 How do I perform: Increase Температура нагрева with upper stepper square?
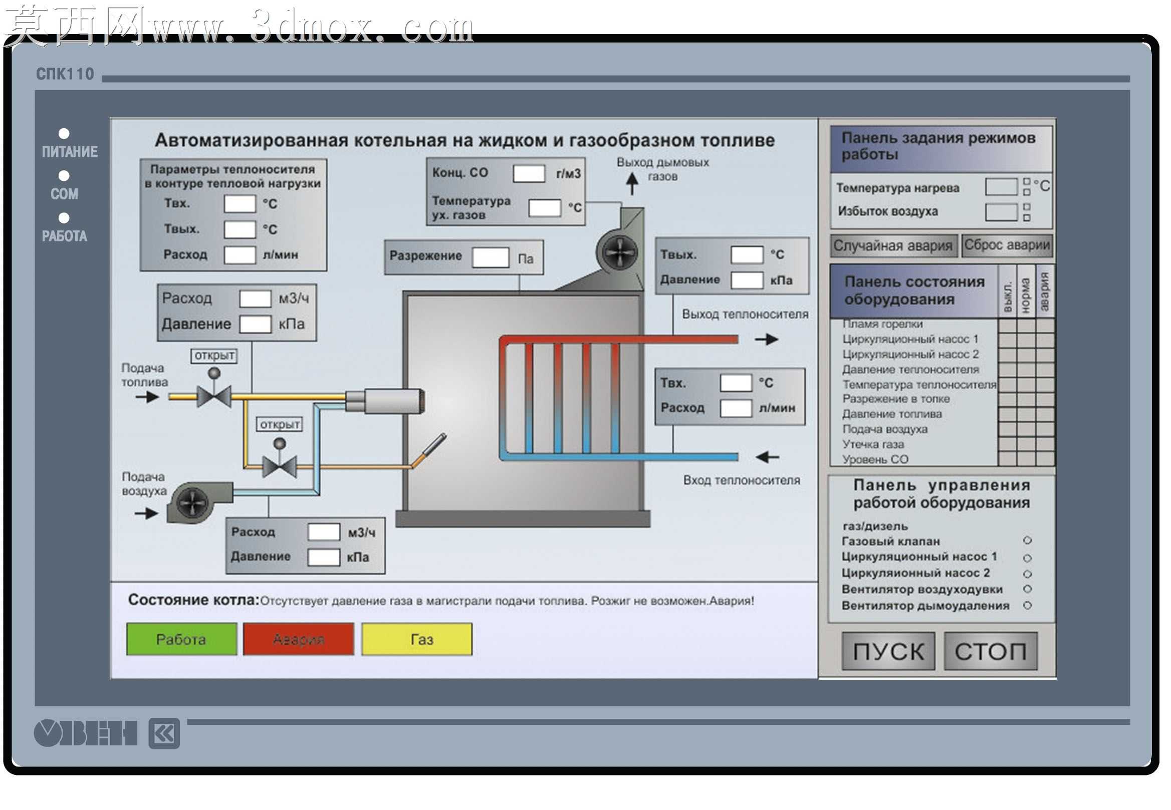click(x=1026, y=182)
